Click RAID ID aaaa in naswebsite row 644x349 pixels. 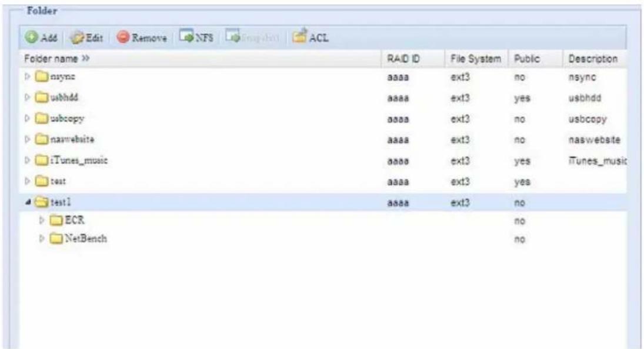pos(398,140)
